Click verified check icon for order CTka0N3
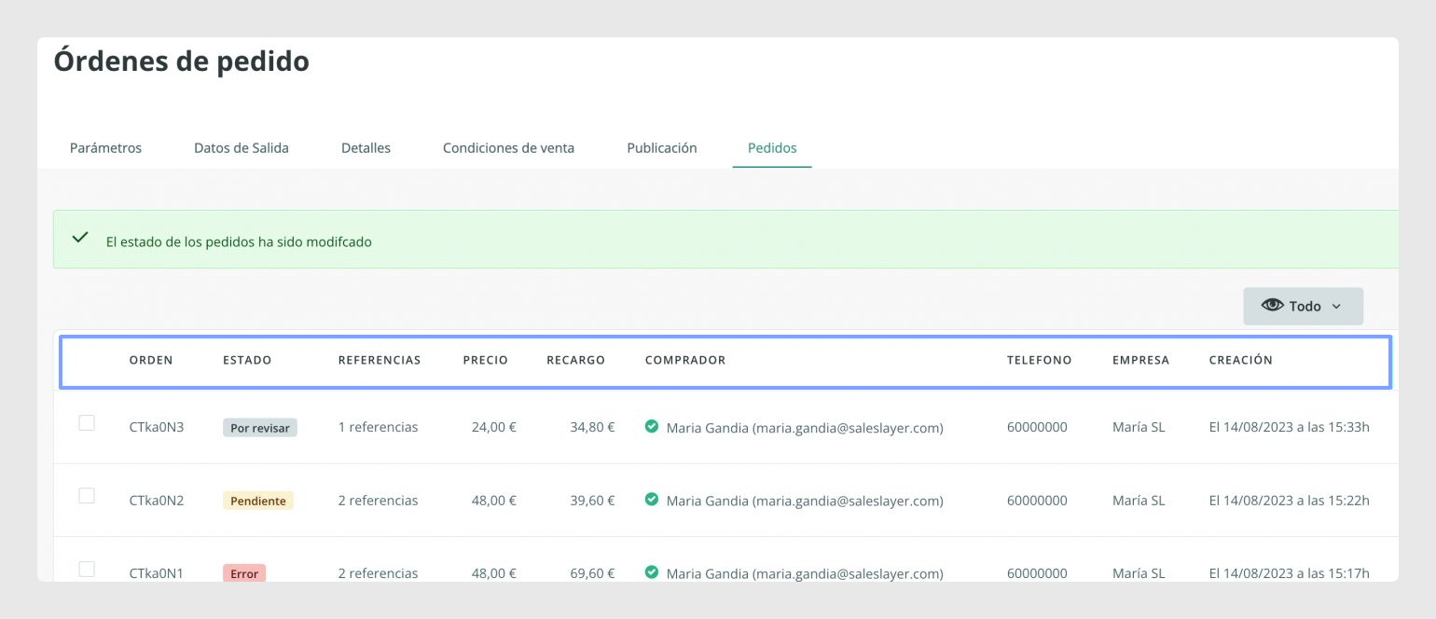This screenshot has width=1436, height=619. pos(652,426)
